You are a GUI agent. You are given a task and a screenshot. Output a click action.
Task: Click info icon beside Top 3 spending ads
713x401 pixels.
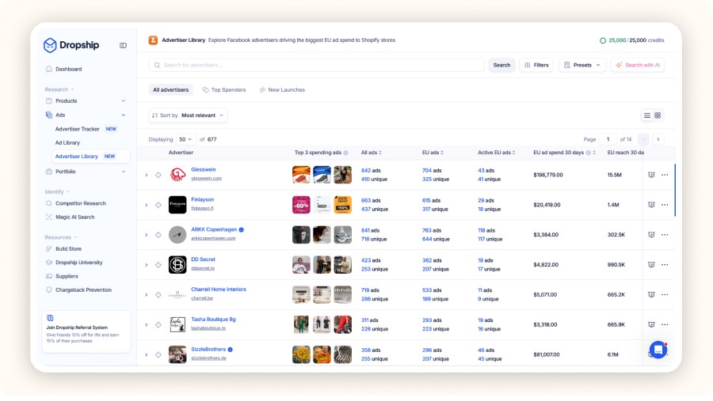pyautogui.click(x=345, y=153)
